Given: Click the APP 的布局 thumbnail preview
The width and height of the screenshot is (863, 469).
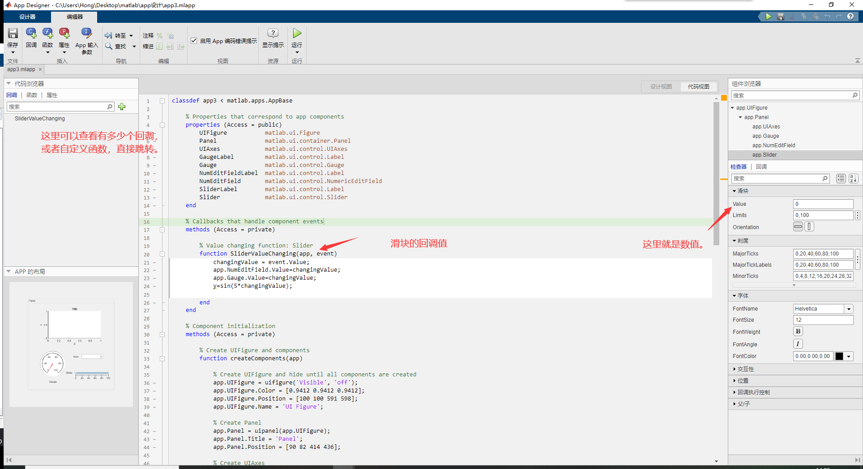Looking at the screenshot, I should tap(71, 344).
